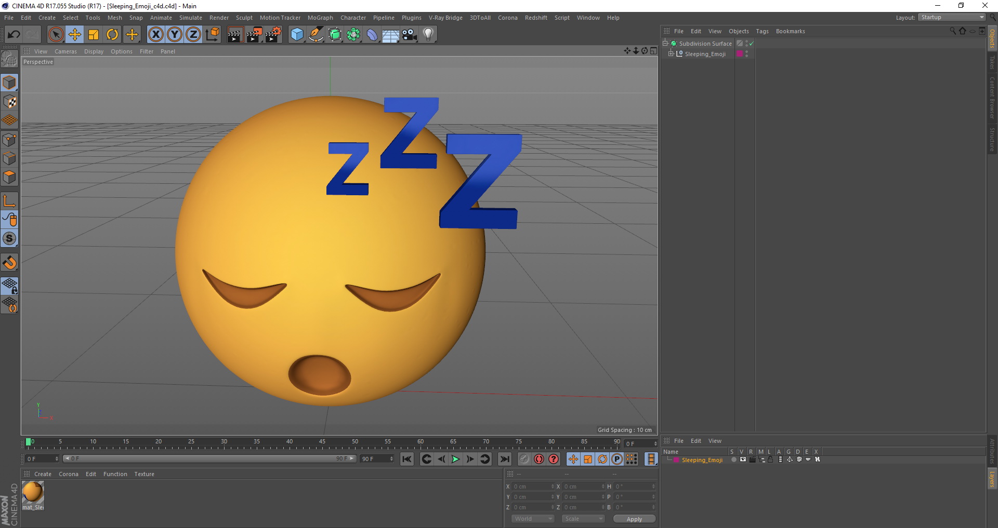Switch to Texture mode icon
Image resolution: width=998 pixels, height=528 pixels.
9,102
